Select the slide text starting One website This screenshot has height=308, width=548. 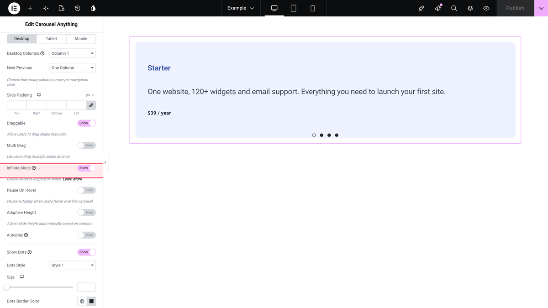[296, 92]
